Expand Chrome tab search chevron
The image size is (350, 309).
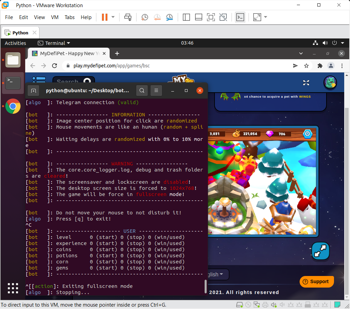point(301,53)
